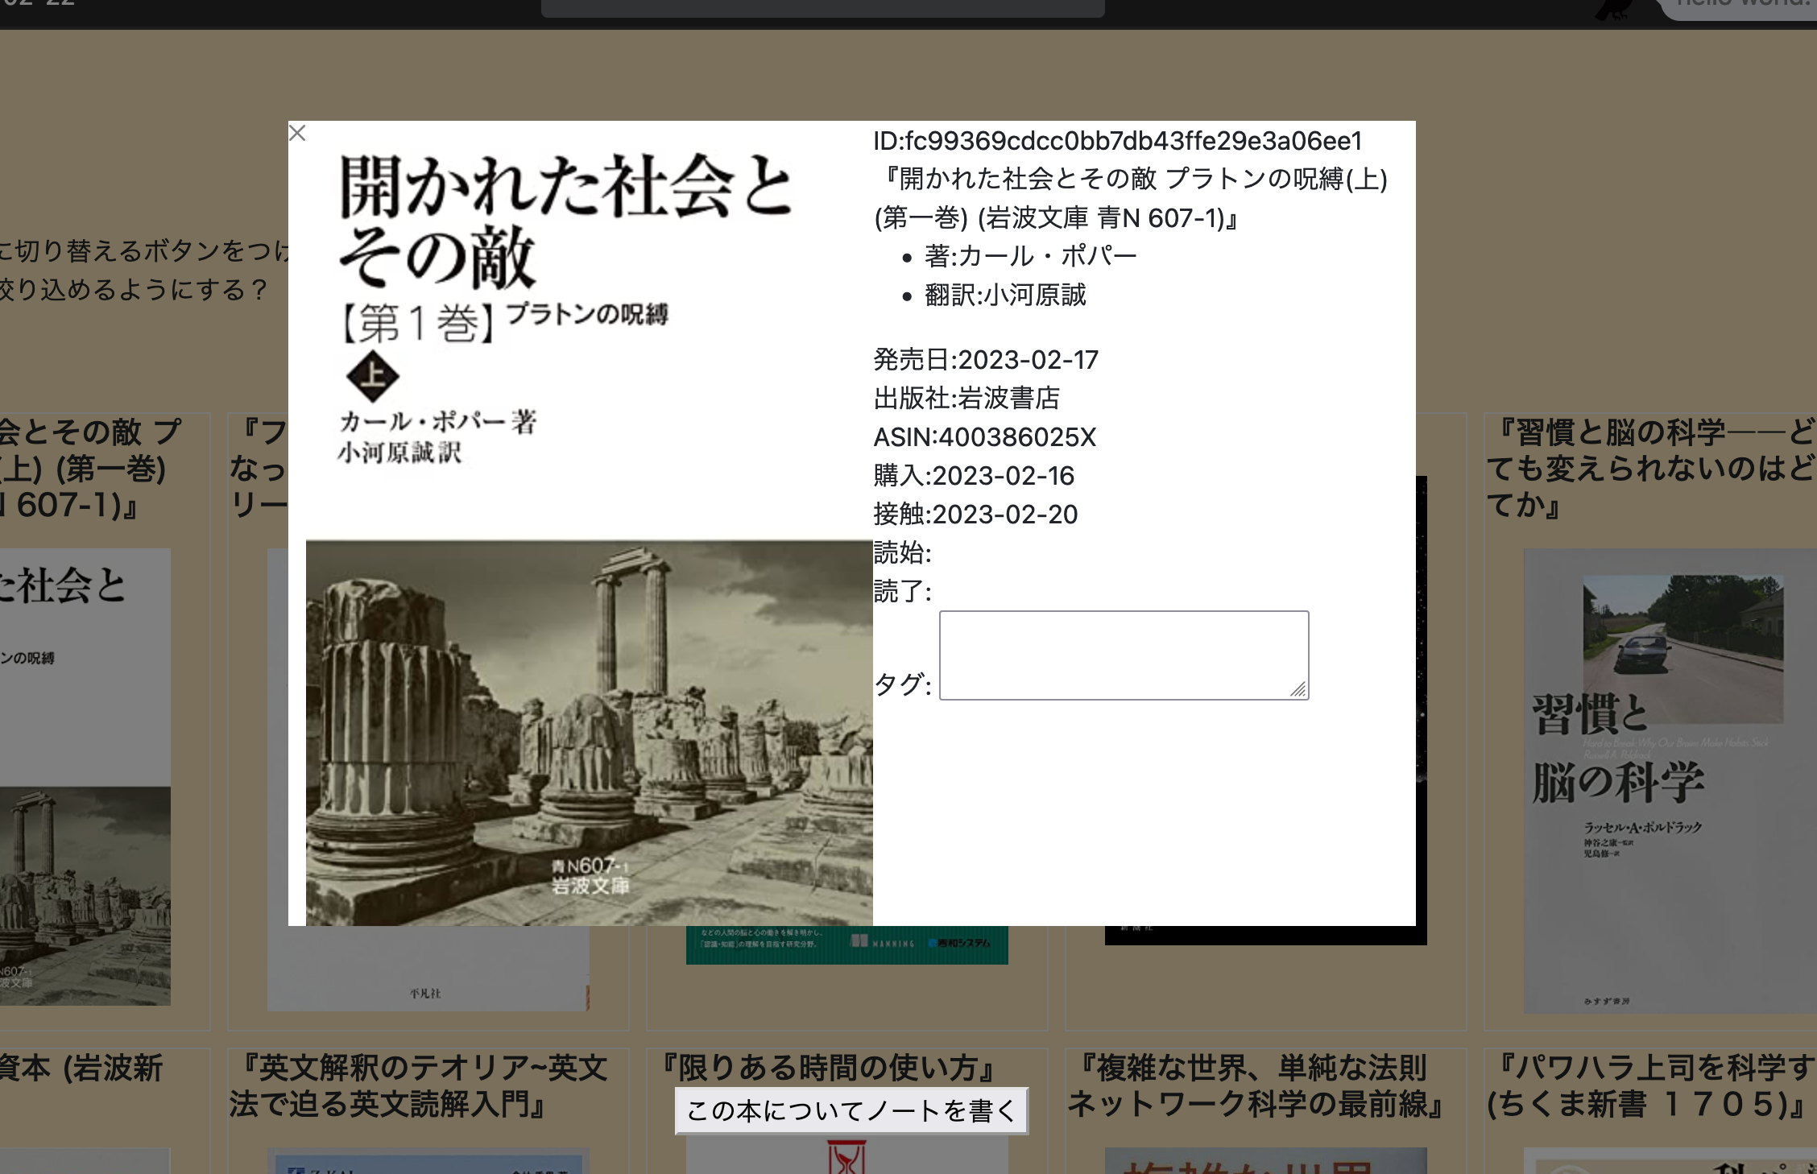
Task: Open 複雑な世界、単純な法則 book details
Action: point(1260,1082)
